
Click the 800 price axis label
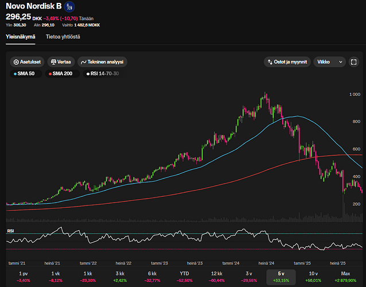pyautogui.click(x=356, y=122)
